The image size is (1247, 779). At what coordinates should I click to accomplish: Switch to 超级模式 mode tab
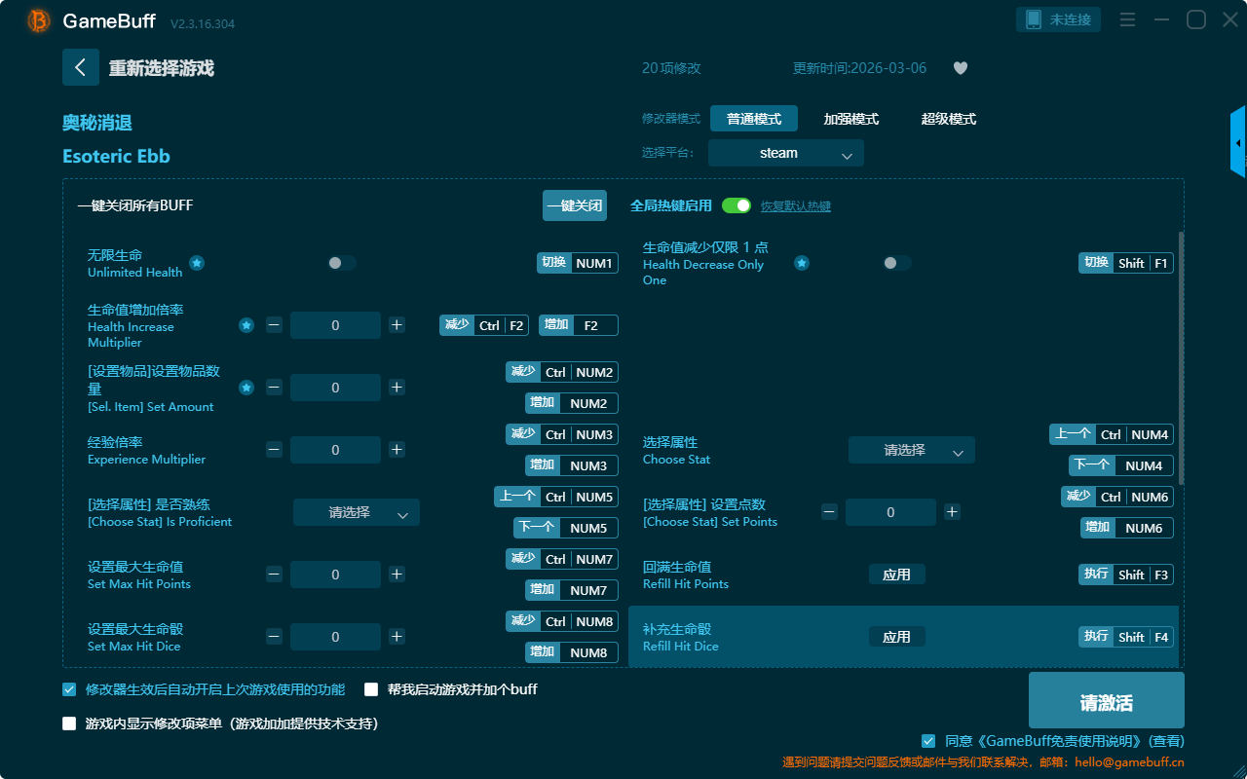pyautogui.click(x=948, y=119)
